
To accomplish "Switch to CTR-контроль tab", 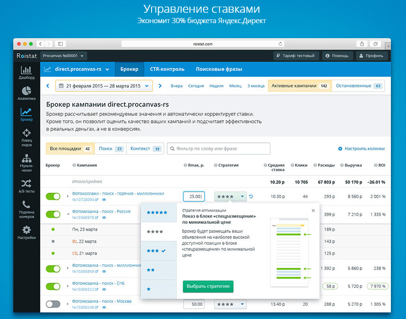I will point(167,69).
